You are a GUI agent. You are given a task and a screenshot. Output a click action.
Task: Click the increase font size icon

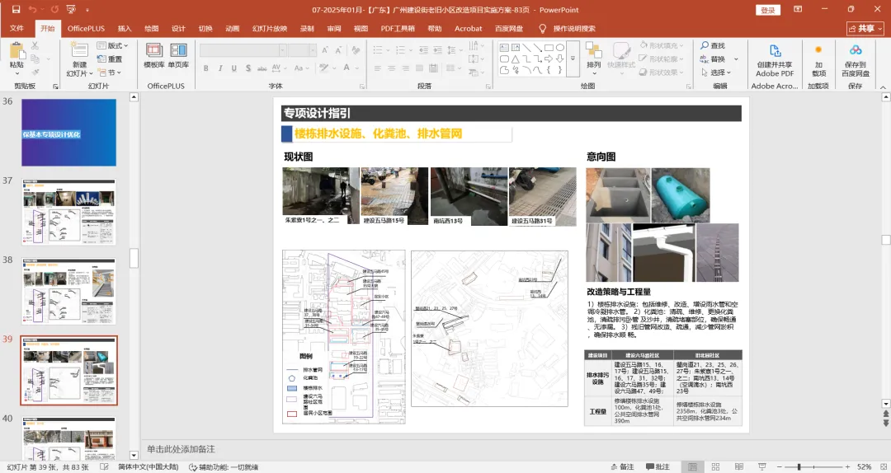pyautogui.click(x=325, y=50)
